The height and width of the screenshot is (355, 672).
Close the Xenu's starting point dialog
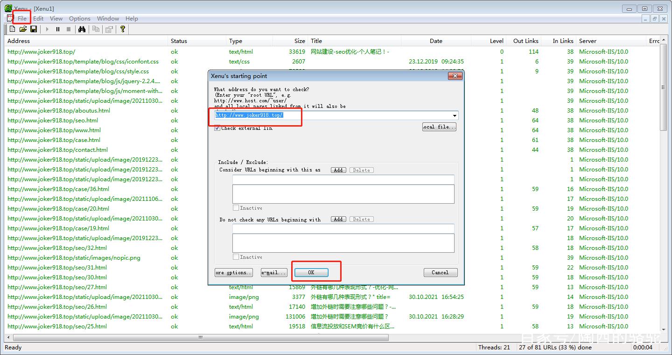click(455, 76)
